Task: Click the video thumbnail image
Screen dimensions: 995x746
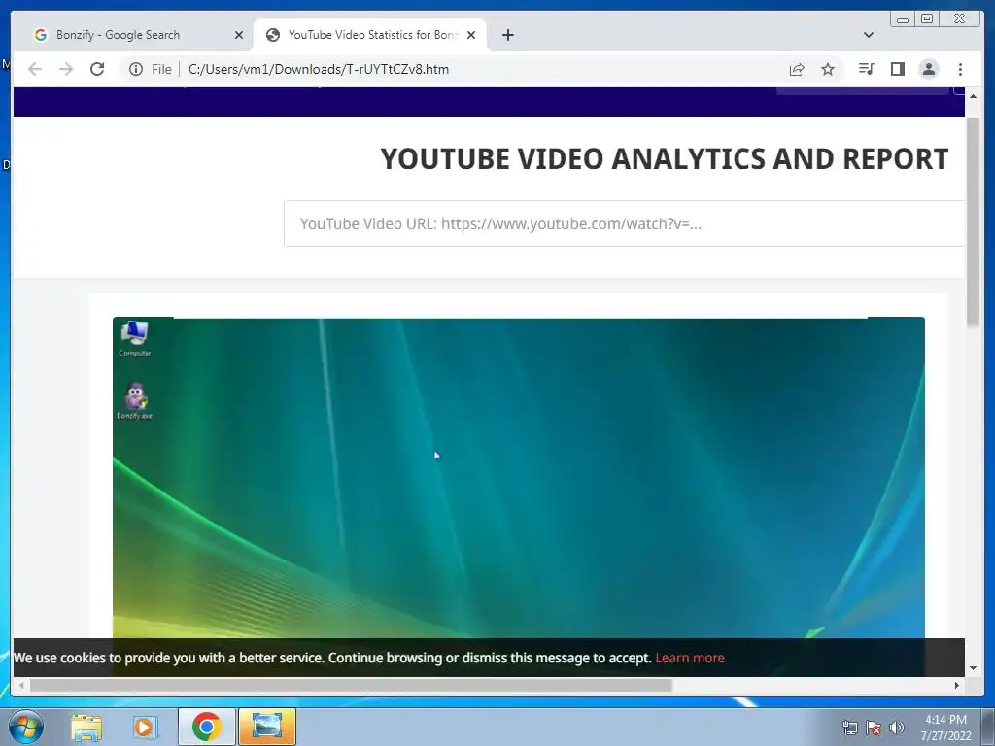Action: [x=519, y=477]
